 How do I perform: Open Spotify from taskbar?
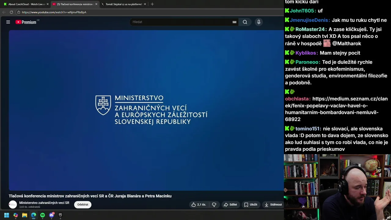pos(42,215)
